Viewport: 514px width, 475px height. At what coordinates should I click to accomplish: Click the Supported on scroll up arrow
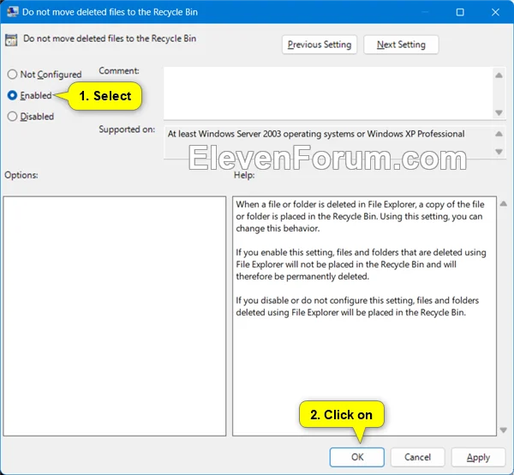499,134
